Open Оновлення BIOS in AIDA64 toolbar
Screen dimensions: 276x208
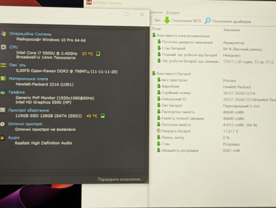[x=186, y=21]
